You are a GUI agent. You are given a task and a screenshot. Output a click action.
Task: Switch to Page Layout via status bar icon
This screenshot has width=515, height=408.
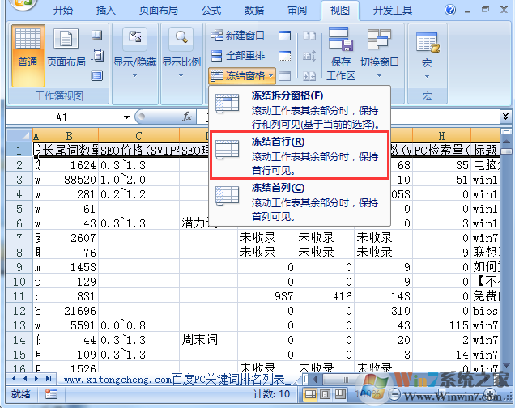(326, 394)
